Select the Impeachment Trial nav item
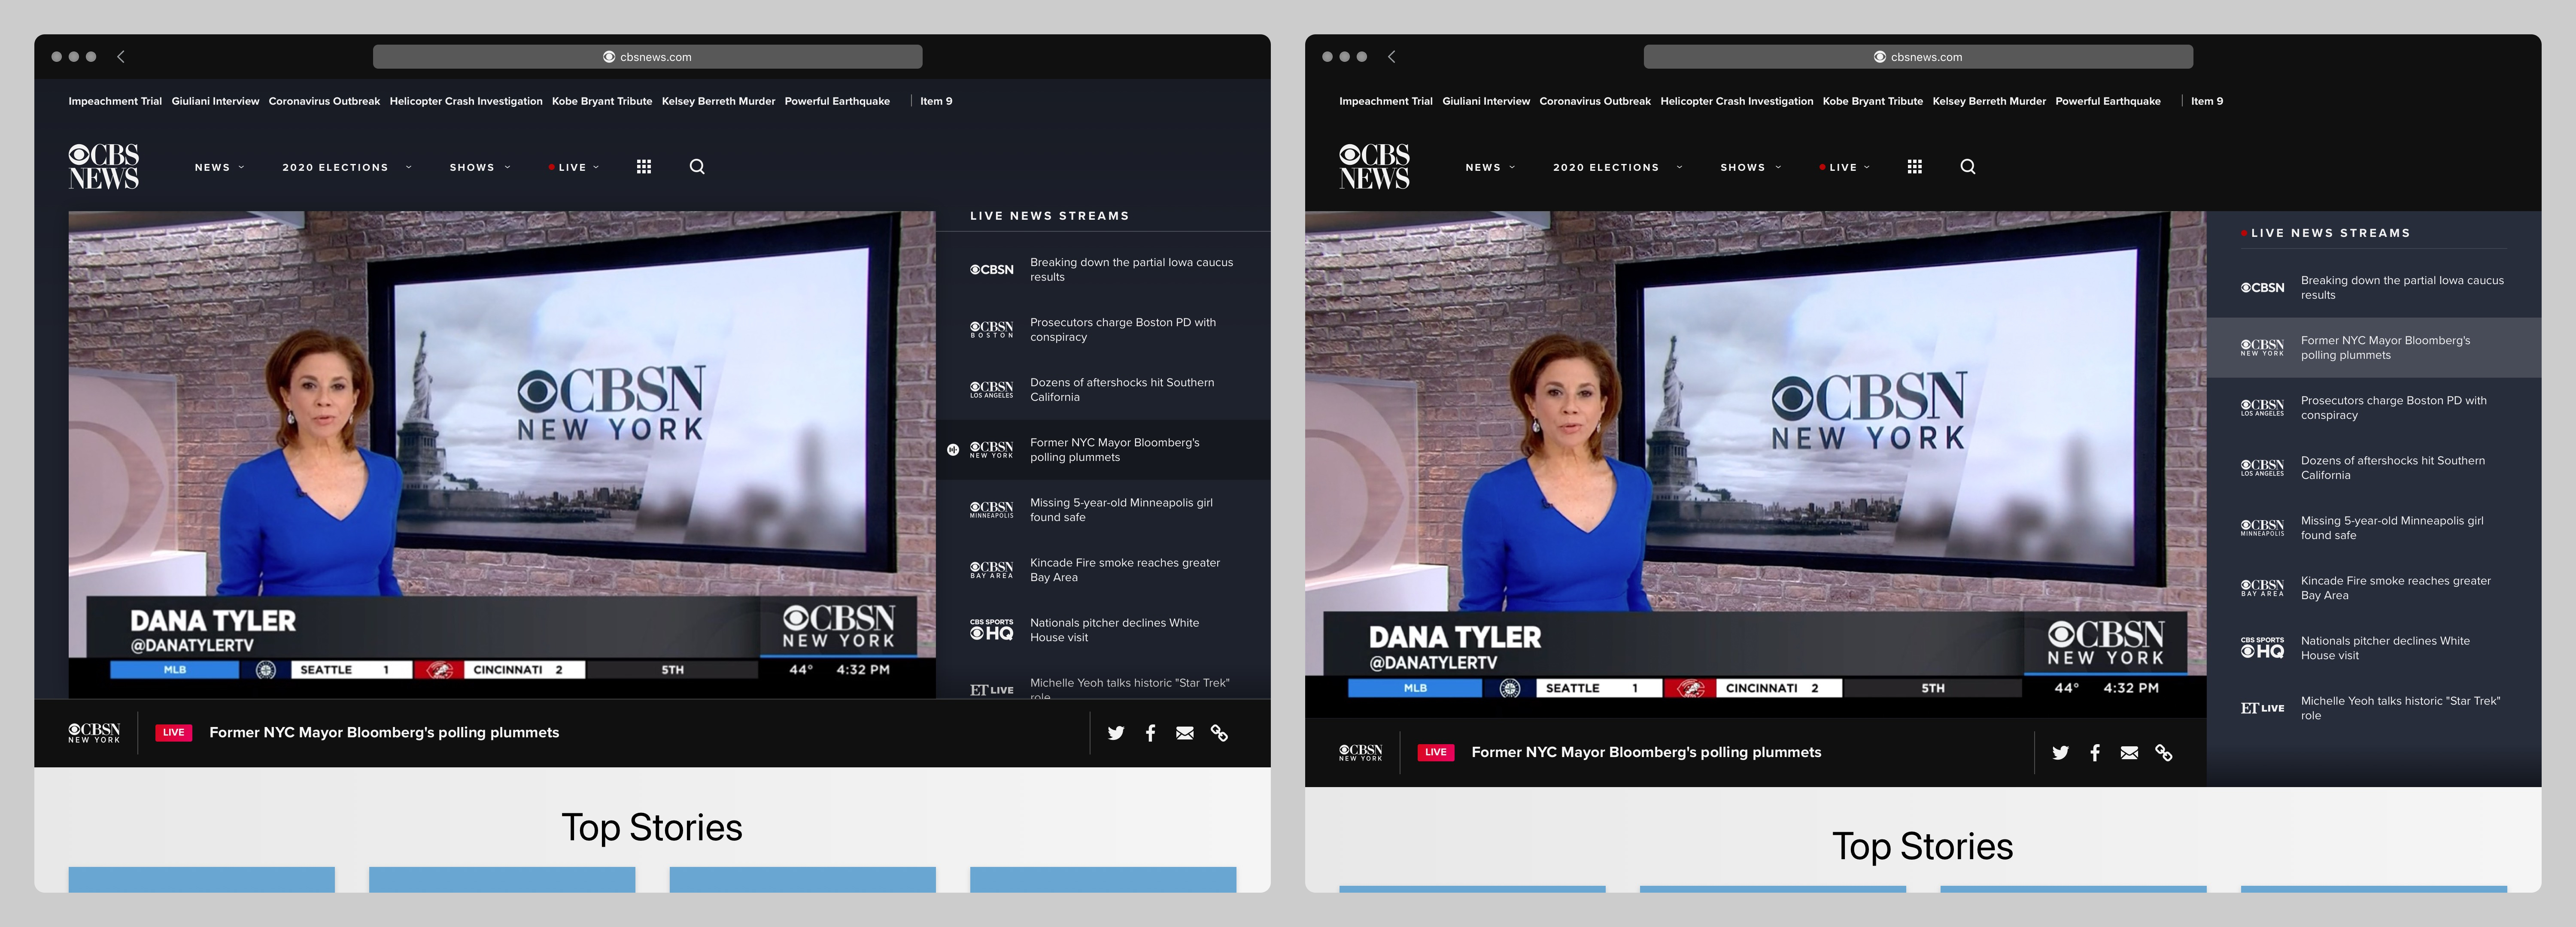Viewport: 2576px width, 927px height. click(115, 100)
